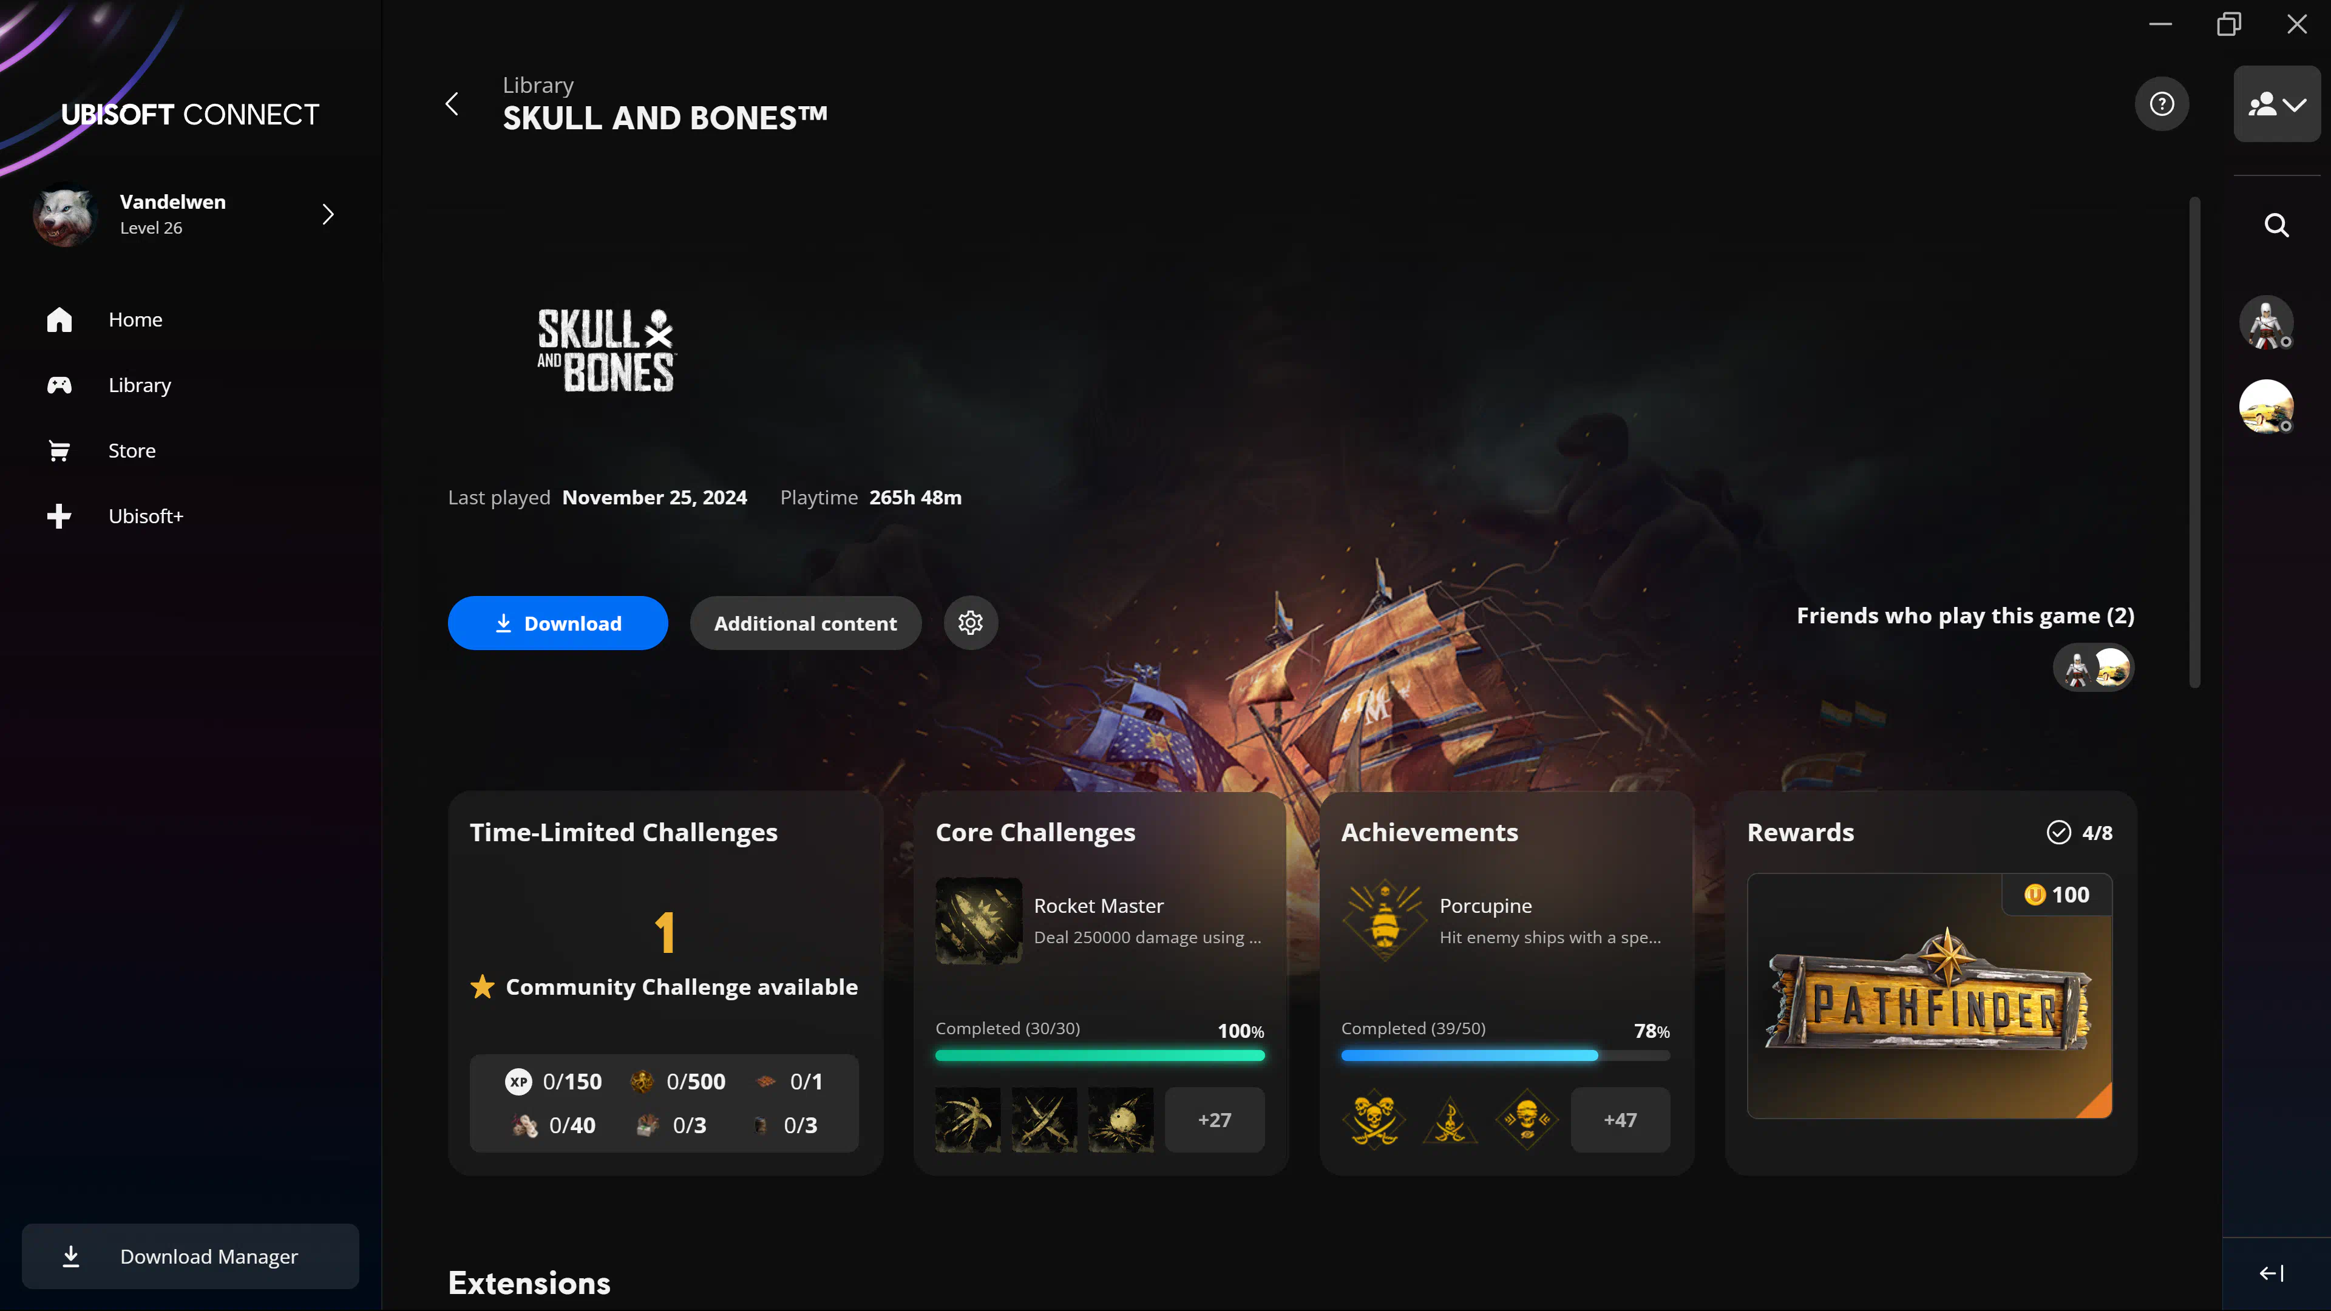The height and width of the screenshot is (1311, 2331).
Task: Click Friends who play this game avatars
Action: tap(2093, 668)
